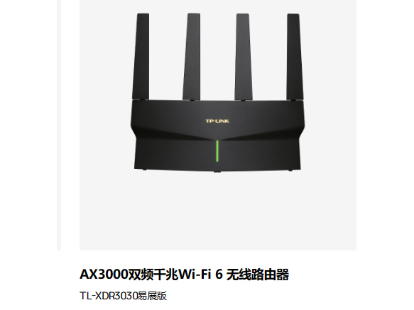Select the neighboring product card at the left edge
414x310 pixels.
coord(59,124)
